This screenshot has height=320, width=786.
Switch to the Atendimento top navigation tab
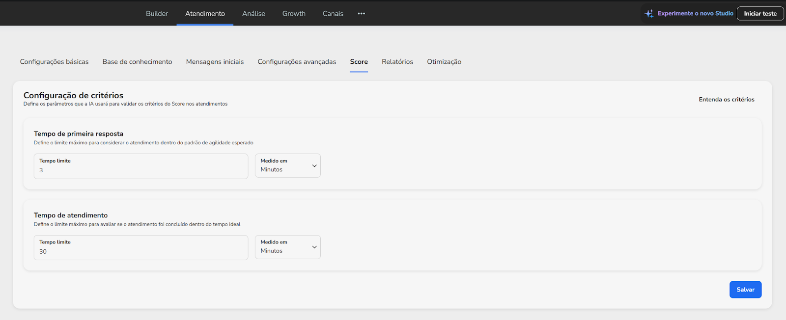coord(205,14)
